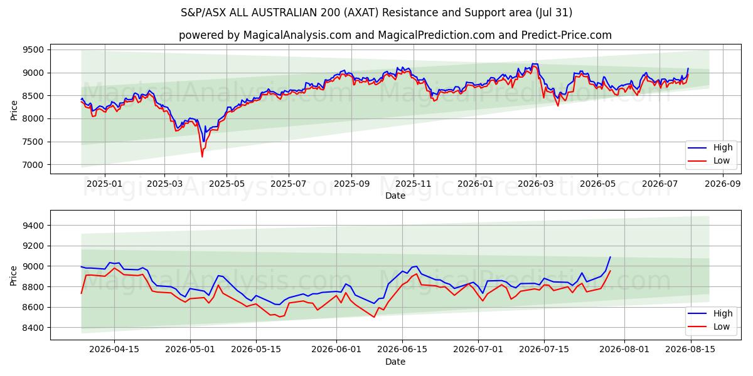The image size is (753, 376).
Task: Click the 2026-06-01 date tick label
Action: click(336, 350)
